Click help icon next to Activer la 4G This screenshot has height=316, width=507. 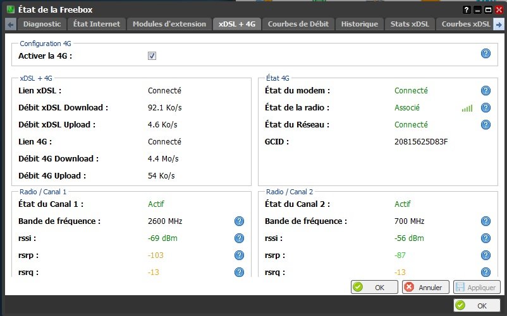[486, 54]
